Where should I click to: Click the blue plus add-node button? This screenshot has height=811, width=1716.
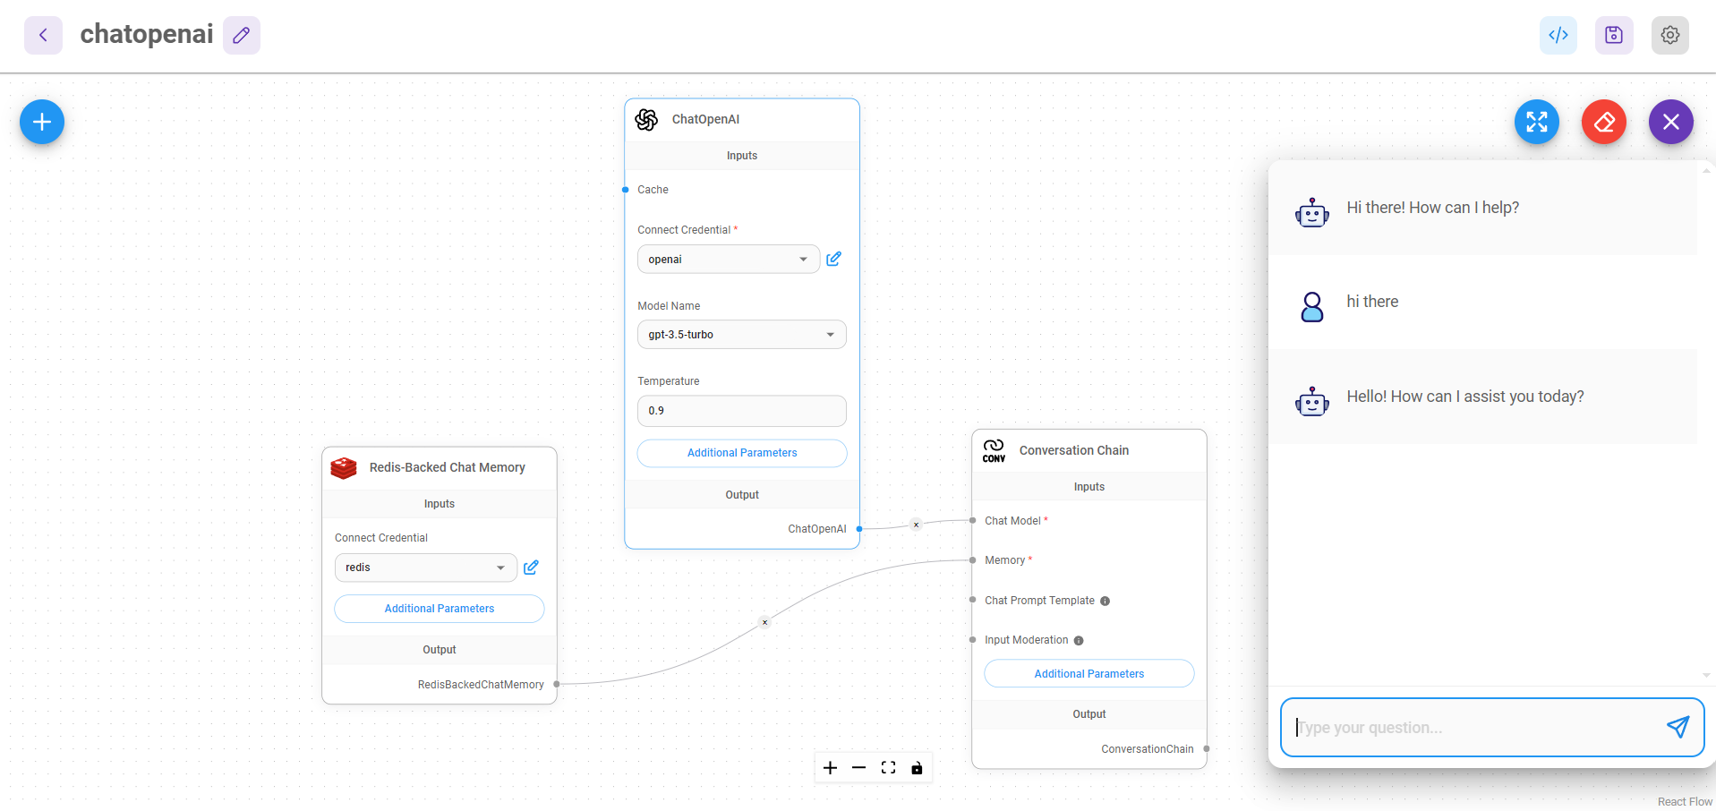point(42,122)
